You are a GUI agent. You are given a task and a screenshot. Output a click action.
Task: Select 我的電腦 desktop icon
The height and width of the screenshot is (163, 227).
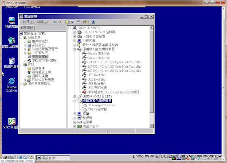(12, 23)
